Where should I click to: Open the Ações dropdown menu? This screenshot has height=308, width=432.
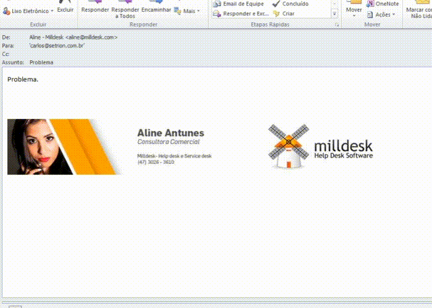point(381,15)
